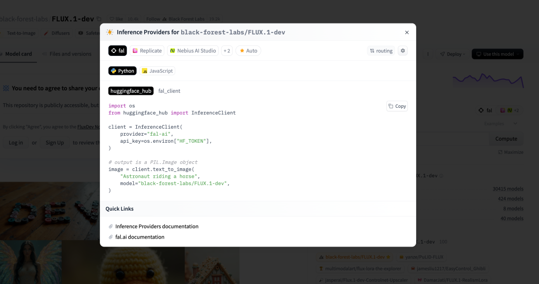The height and width of the screenshot is (284, 539).
Task: Click the 8 models count
Action: pyautogui.click(x=513, y=209)
